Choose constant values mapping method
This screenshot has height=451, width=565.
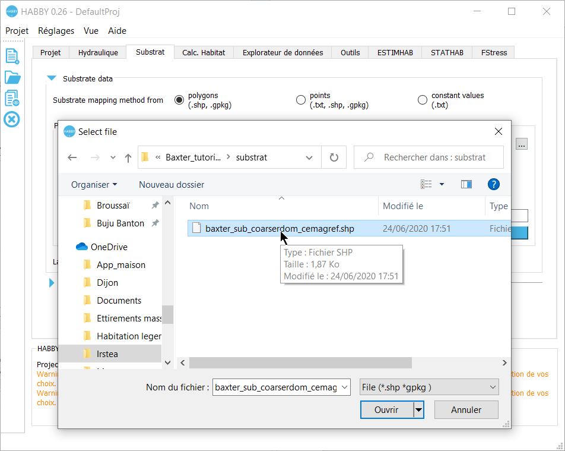click(x=423, y=100)
